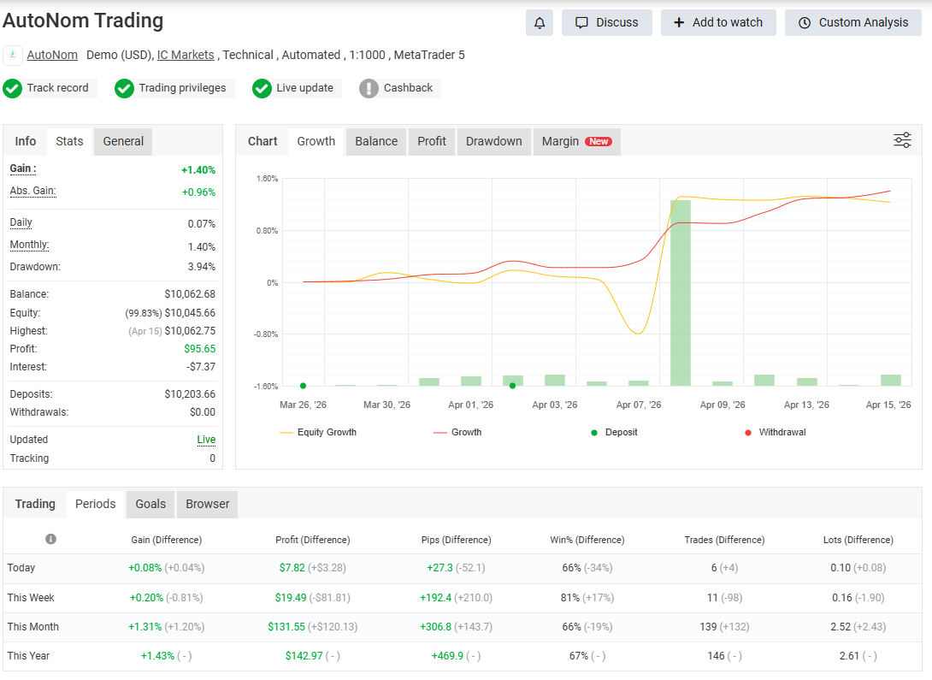Viewport: 932px width, 680px height.
Task: Click the Add to watch button
Action: point(718,22)
